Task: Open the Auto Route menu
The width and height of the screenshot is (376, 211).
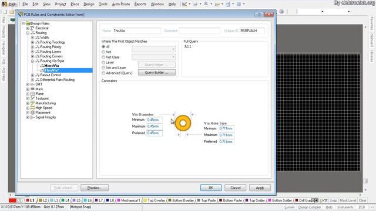Action: click(x=121, y=4)
